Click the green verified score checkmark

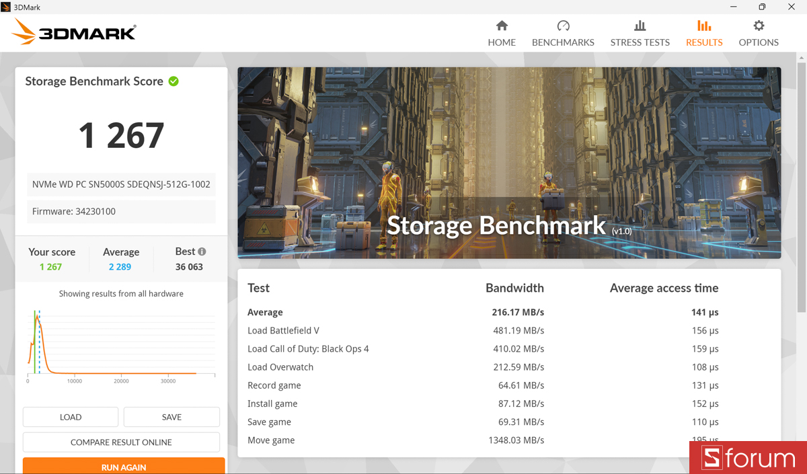coord(174,81)
